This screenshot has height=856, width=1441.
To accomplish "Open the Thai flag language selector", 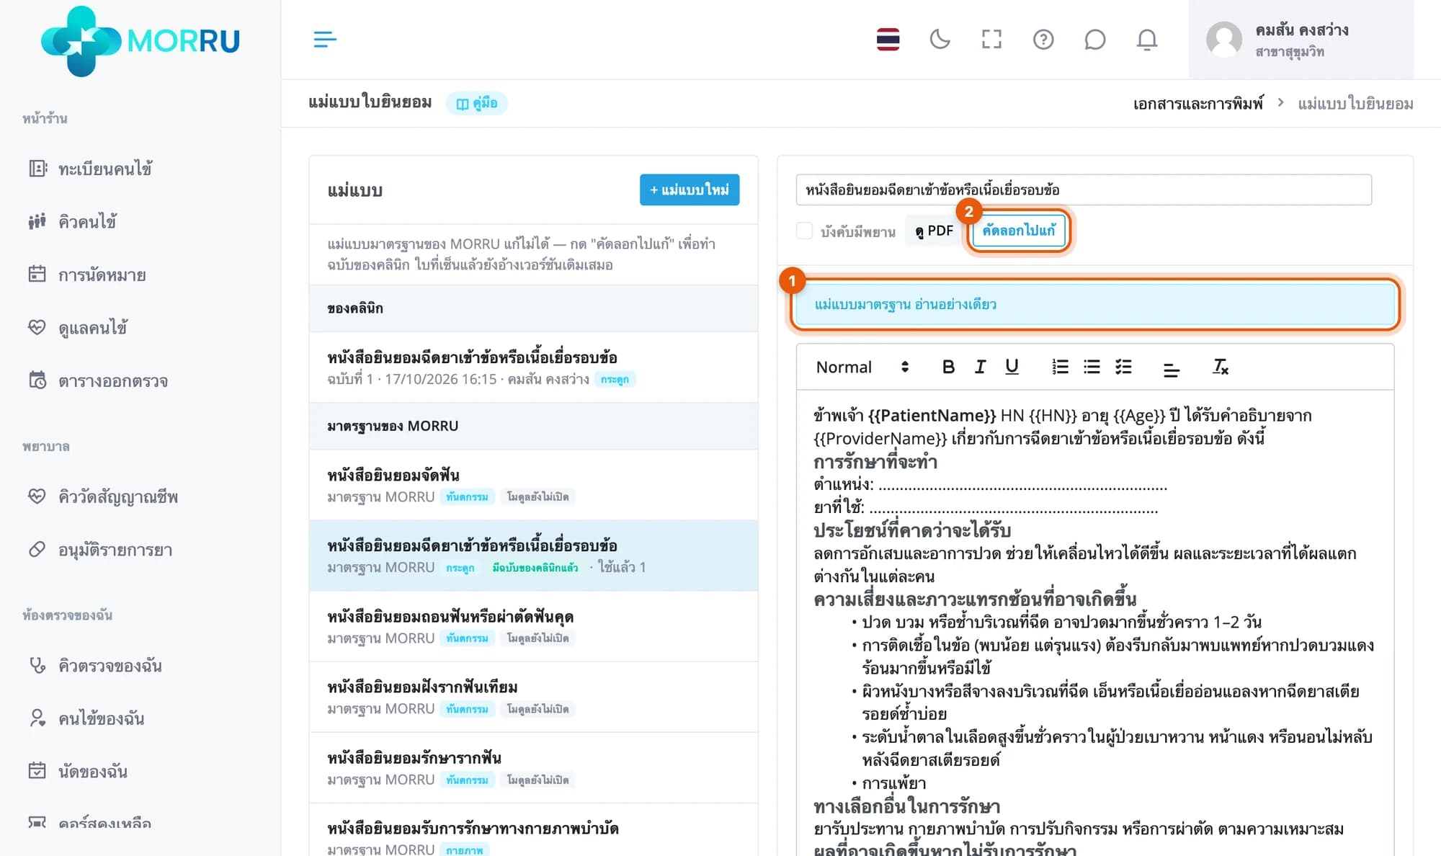I will click(888, 39).
